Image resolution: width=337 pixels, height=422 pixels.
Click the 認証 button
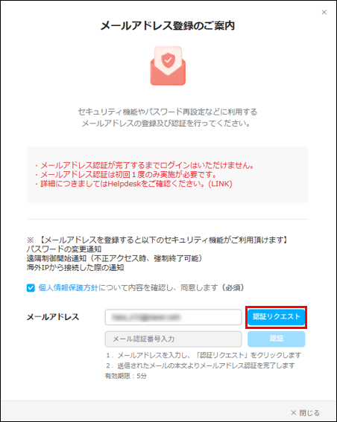pyautogui.click(x=277, y=339)
